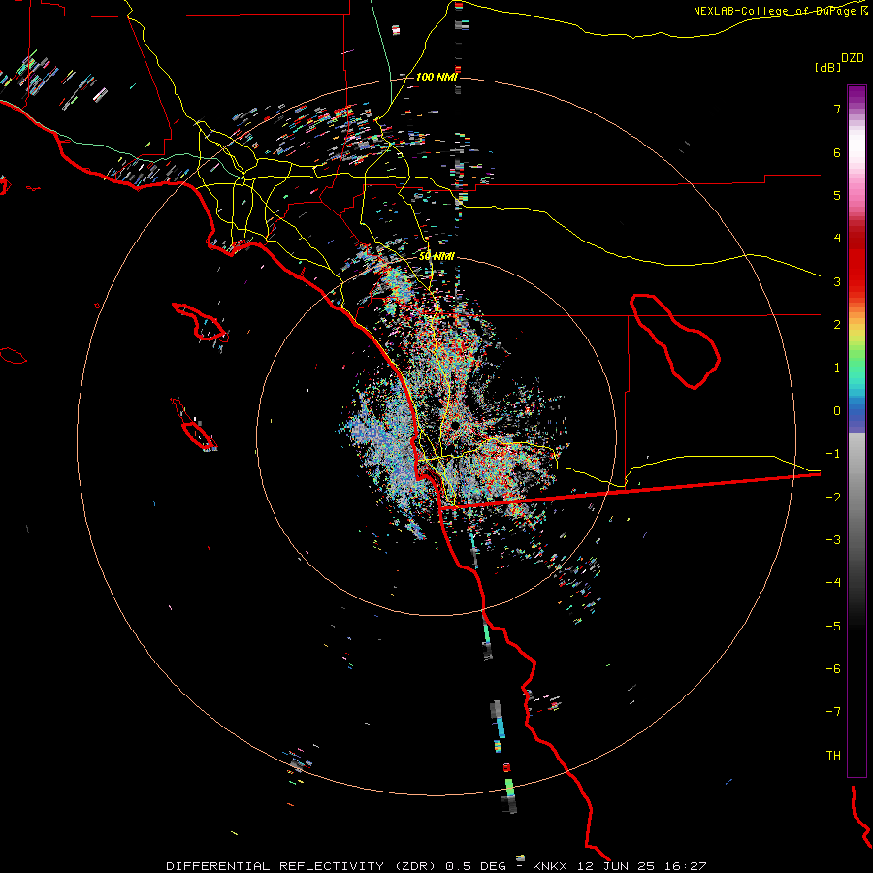Viewport: 873px width, 873px height.
Task: Click the '100 NMI' range ring label
Action: [x=436, y=77]
